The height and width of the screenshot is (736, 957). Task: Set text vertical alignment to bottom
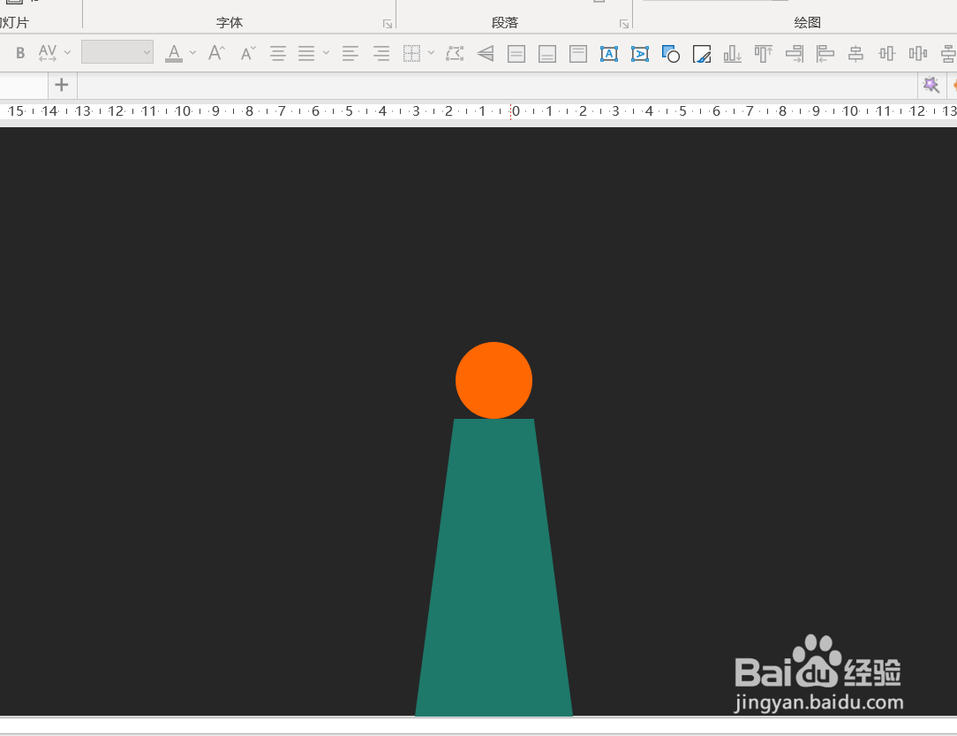546,54
